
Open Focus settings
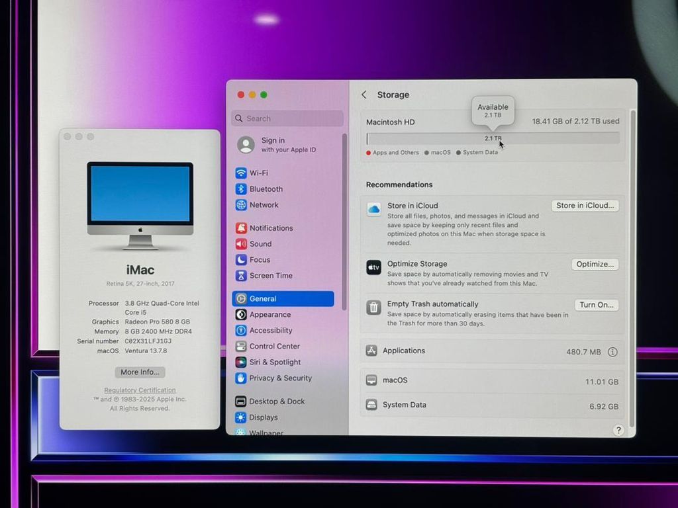[260, 260]
